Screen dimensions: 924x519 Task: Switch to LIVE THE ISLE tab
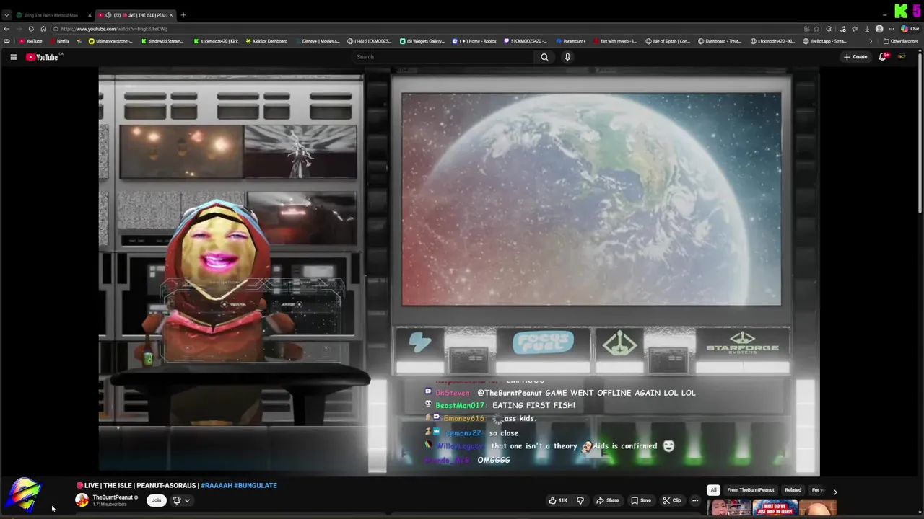(136, 15)
